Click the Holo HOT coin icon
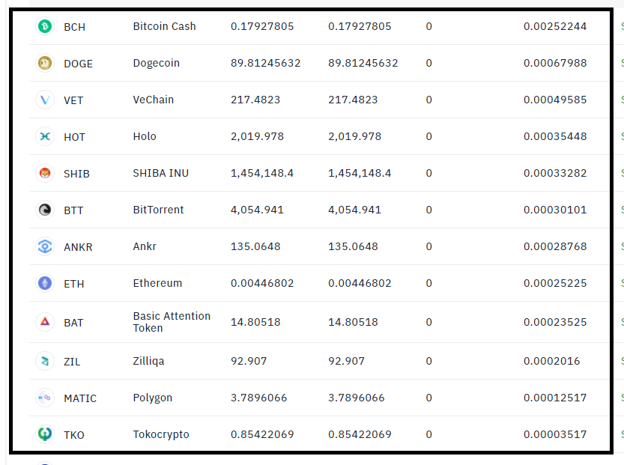The image size is (624, 465). 45,136
